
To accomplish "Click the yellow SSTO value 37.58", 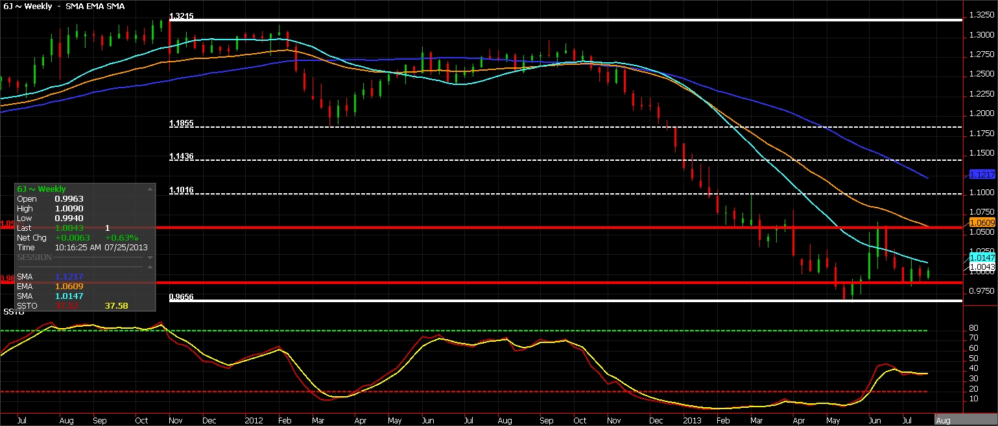I will point(117,305).
